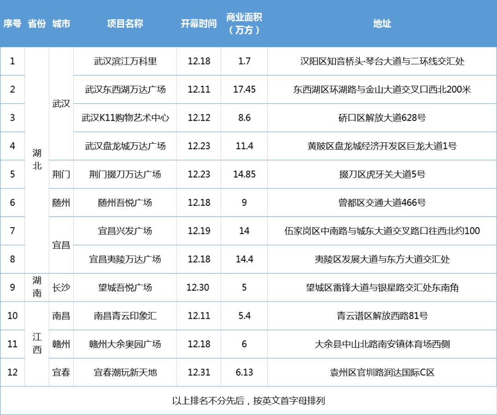Select serial number cell '7'
Image resolution: width=497 pixels, height=415 pixels.
point(12,231)
